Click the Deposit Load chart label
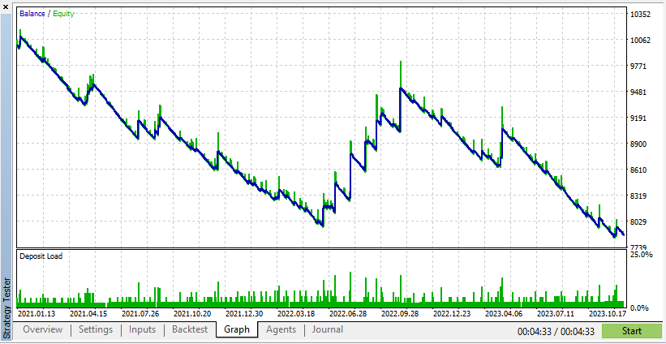 pos(41,256)
